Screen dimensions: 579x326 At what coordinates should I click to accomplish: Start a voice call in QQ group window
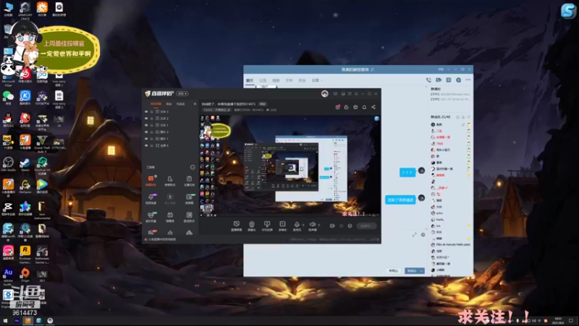428,80
